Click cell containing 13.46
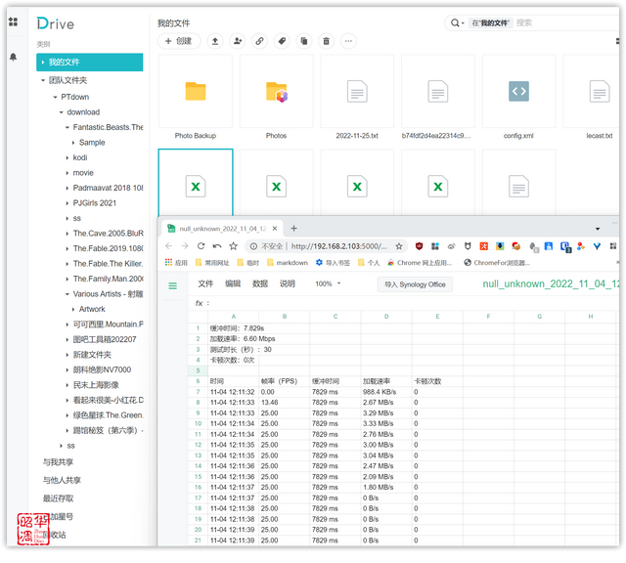Image resolution: width=626 pixels, height=563 pixels. (x=285, y=403)
